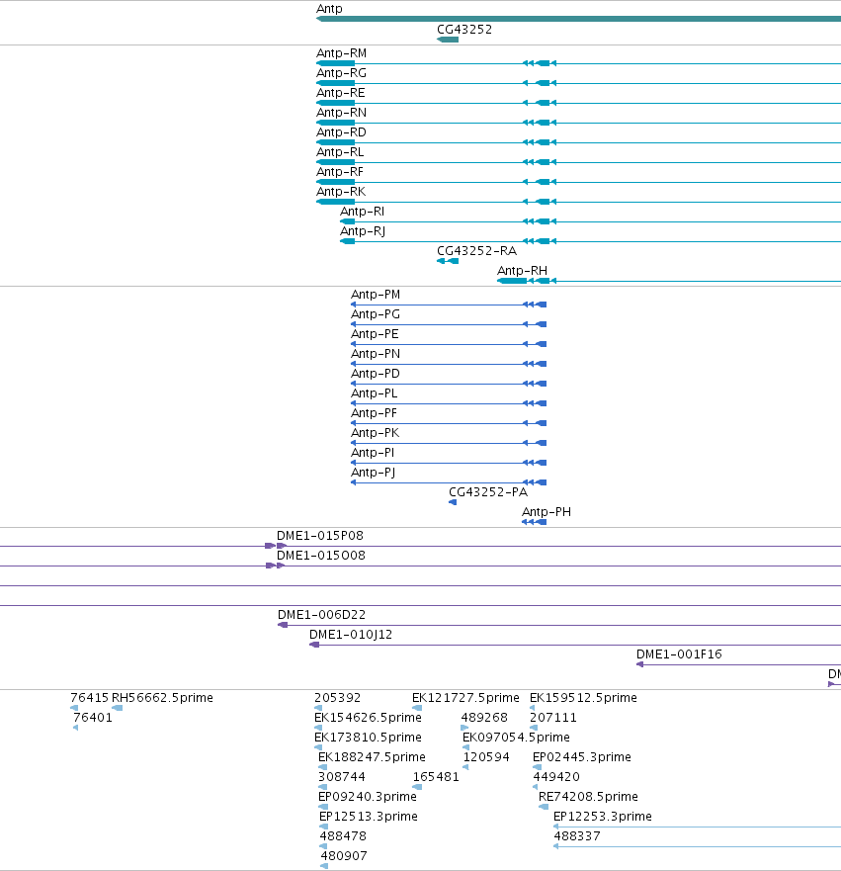This screenshot has height=871, width=841.
Task: Select the EP12253.3prime EST label
Action: 603,817
